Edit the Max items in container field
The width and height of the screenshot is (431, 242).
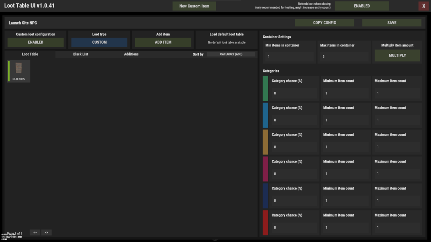(x=344, y=57)
